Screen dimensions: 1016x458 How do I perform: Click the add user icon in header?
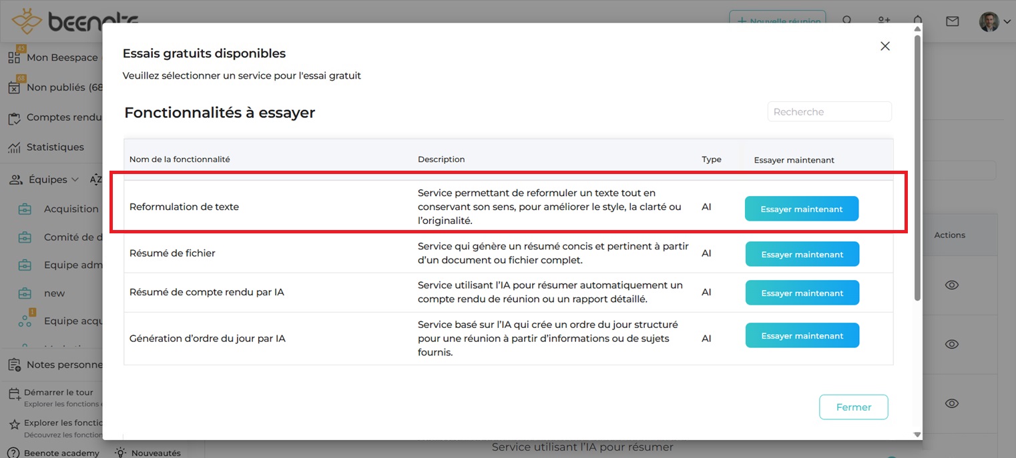(x=884, y=21)
